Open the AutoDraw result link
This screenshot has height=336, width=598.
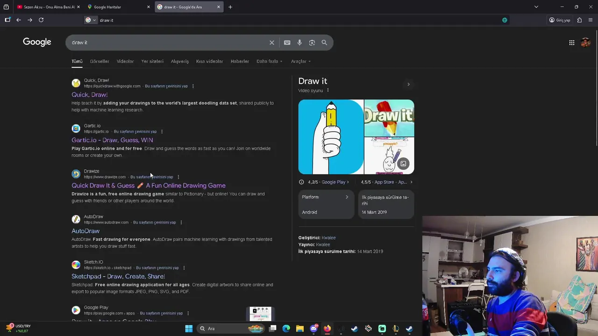(x=85, y=231)
